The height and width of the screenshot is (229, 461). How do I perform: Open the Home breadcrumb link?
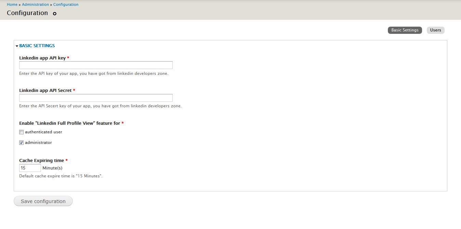(12, 4)
